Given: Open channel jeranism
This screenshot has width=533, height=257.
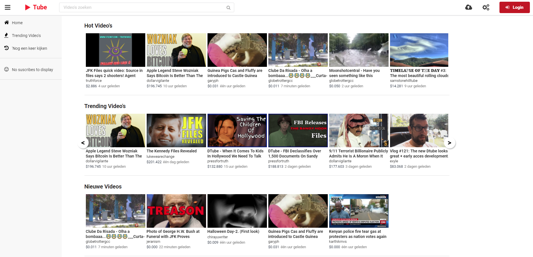Looking at the screenshot, I should [x=154, y=242].
